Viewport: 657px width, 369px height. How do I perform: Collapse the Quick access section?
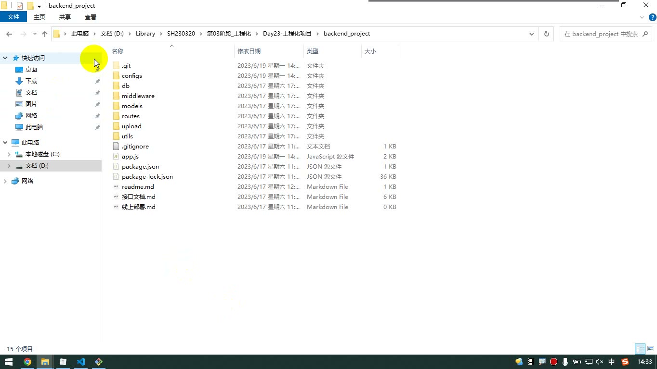5,58
